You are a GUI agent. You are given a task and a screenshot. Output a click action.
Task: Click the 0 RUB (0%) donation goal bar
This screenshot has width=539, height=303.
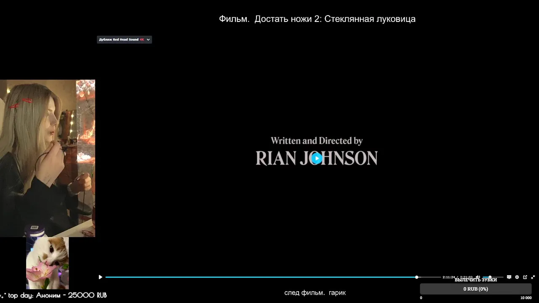[476, 289]
